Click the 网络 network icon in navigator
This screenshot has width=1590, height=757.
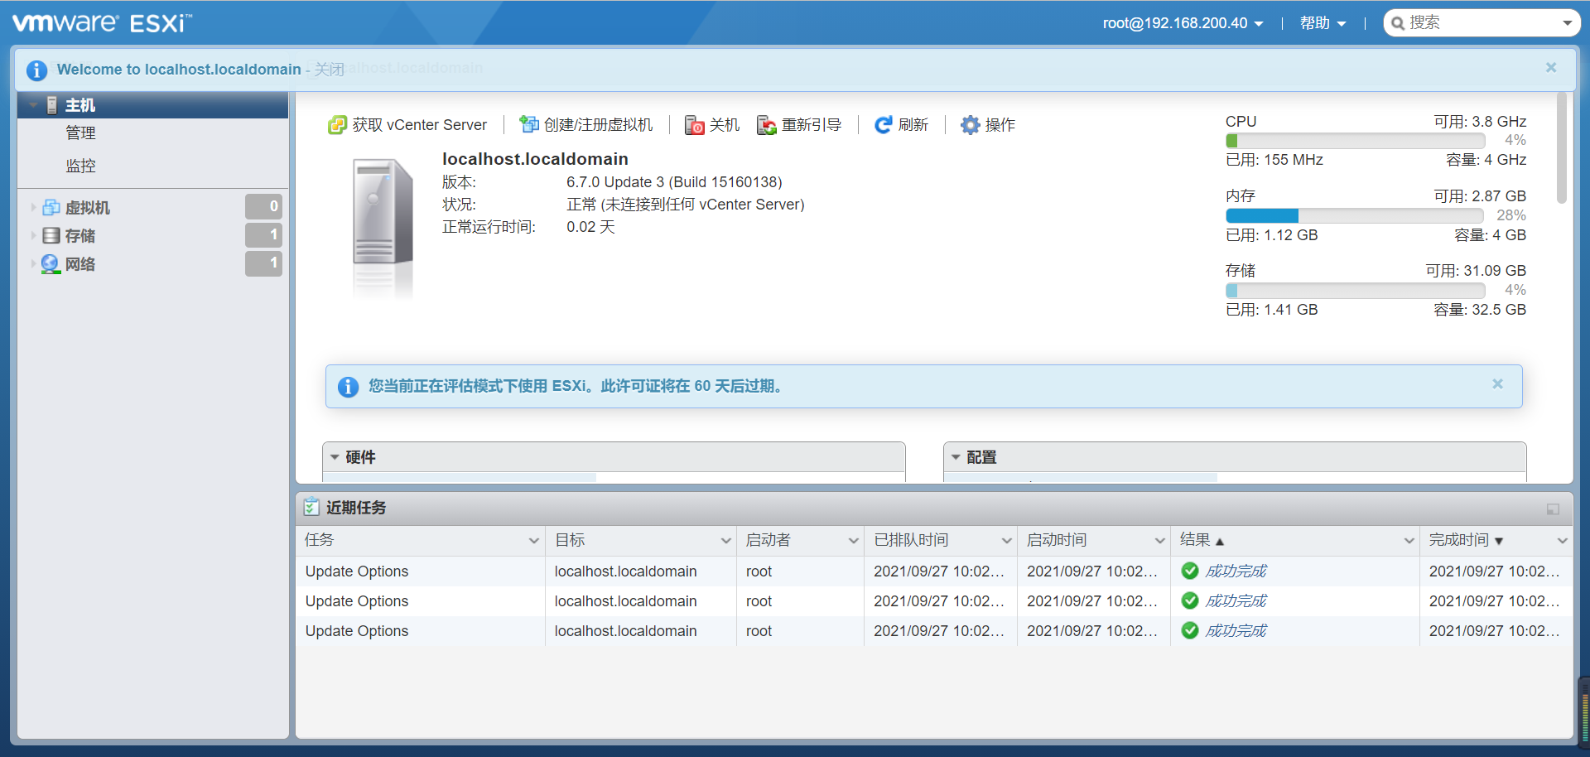[x=51, y=263]
